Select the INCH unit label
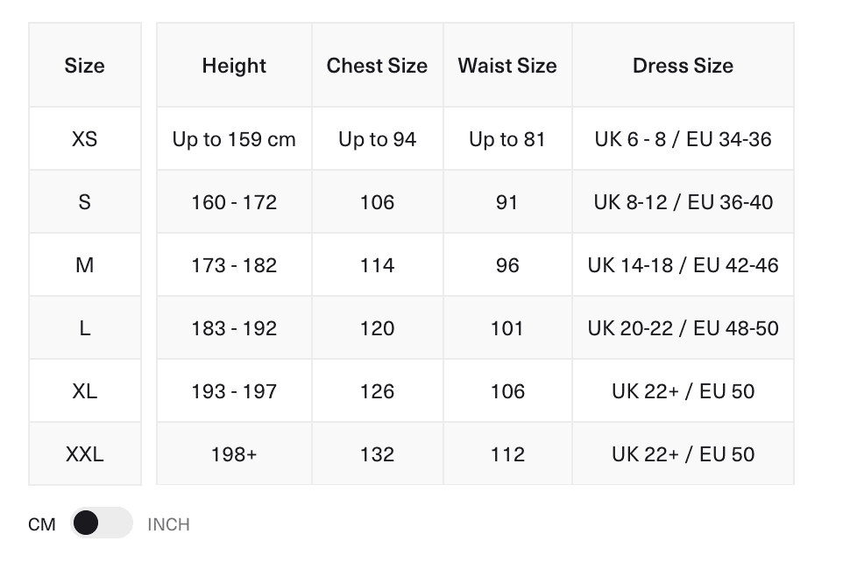 (168, 524)
